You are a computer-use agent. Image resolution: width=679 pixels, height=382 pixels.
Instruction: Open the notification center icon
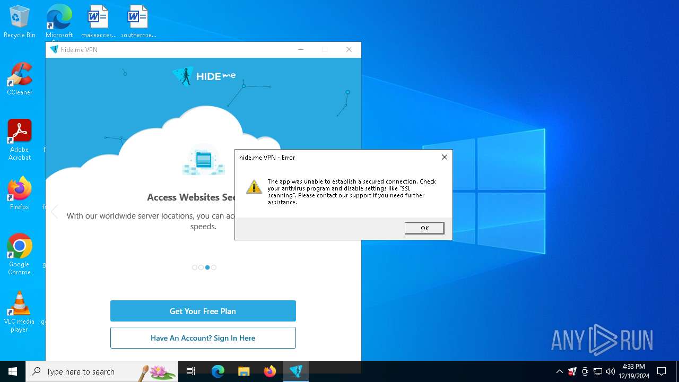(661, 371)
